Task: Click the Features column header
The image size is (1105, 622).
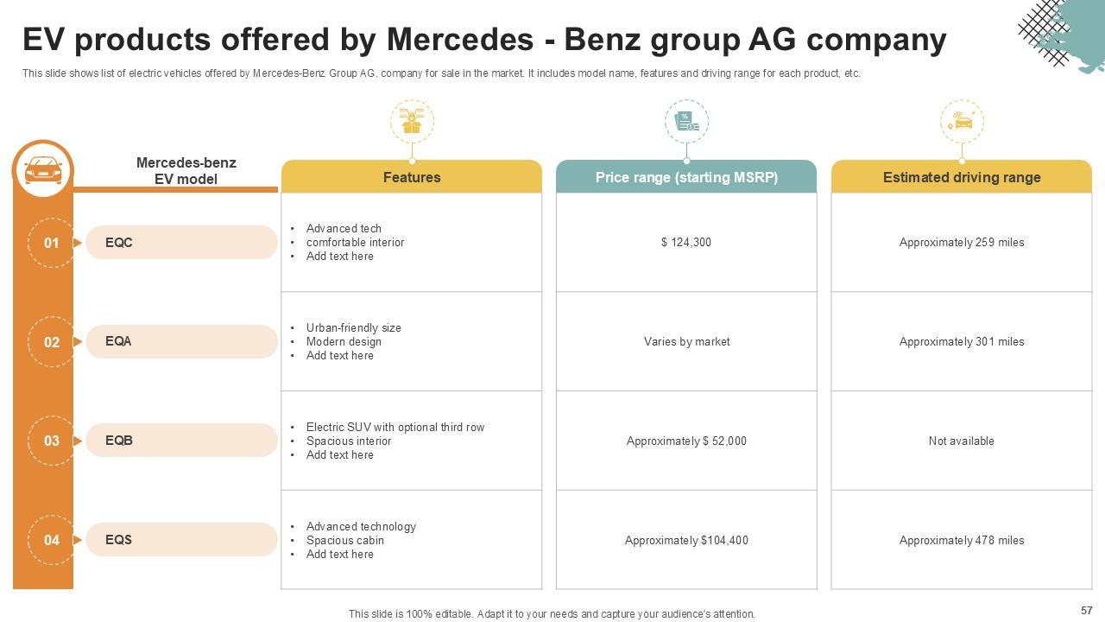Action: click(x=412, y=177)
